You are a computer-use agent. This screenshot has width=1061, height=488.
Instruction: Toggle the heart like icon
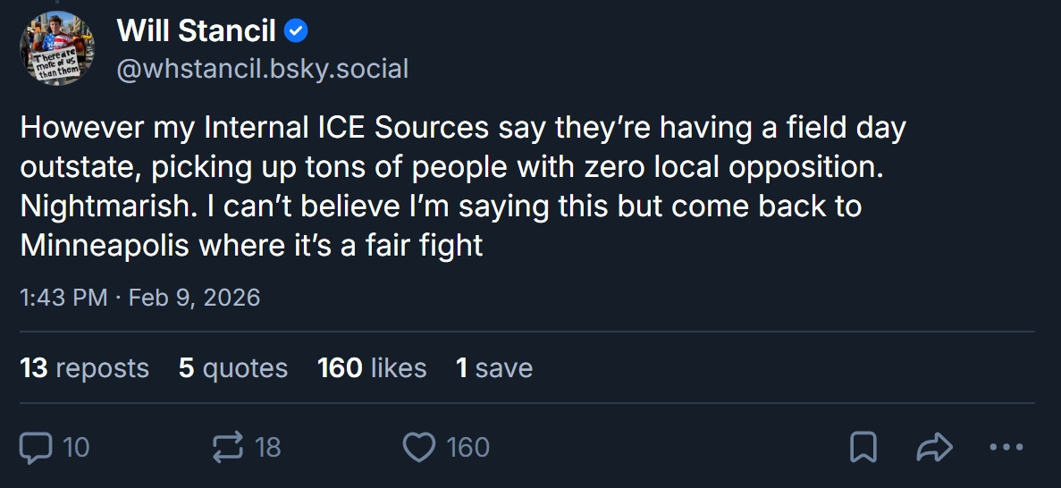coord(419,447)
